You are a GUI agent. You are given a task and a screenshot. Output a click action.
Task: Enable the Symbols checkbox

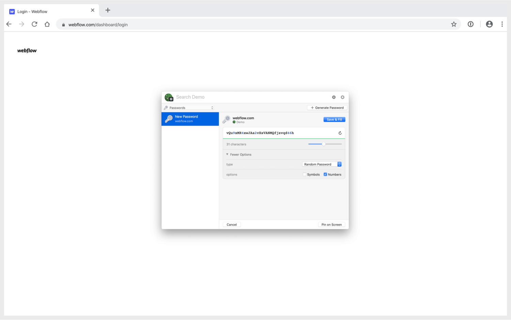[305, 174]
